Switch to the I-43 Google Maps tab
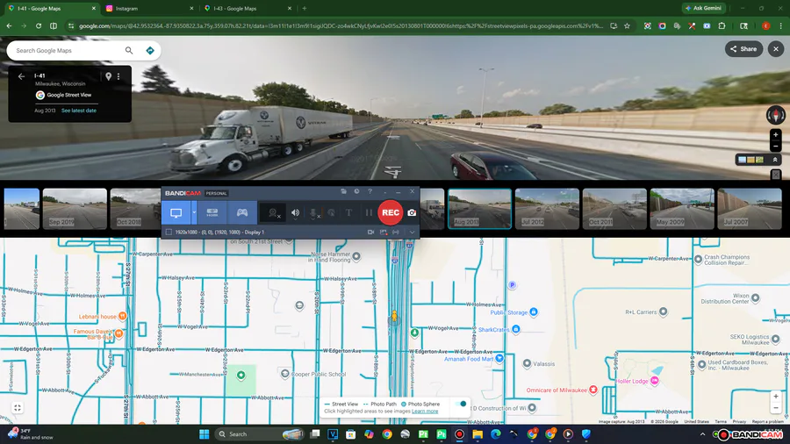 point(248,9)
